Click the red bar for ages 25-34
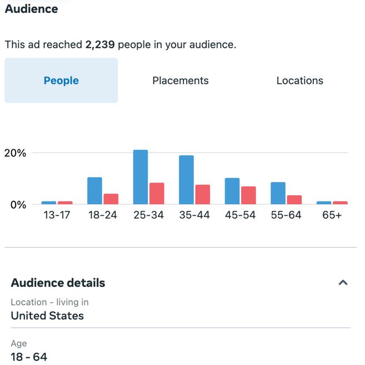365x365 pixels. 157,194
